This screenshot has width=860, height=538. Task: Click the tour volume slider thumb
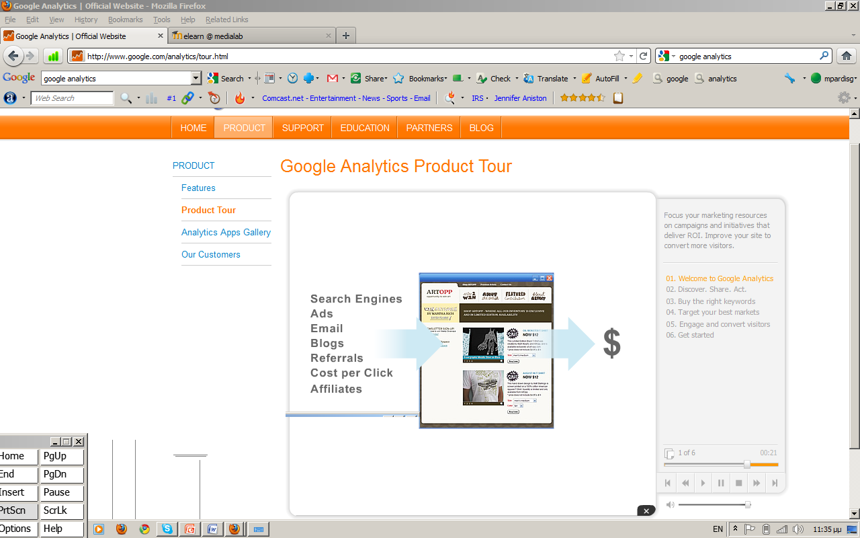(x=748, y=504)
